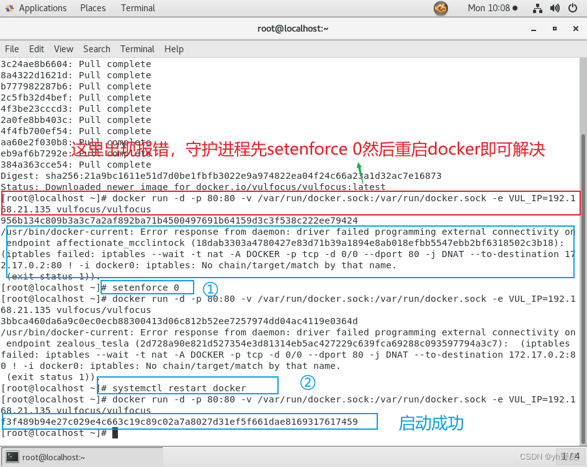Click the CSDN watermark text at bottom right

[544, 456]
